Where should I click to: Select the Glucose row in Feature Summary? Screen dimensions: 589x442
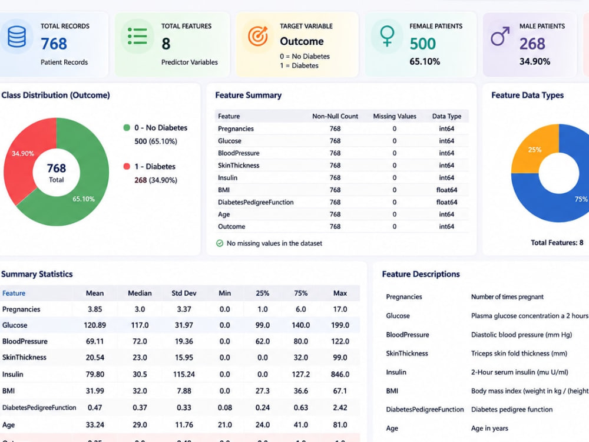[342, 141]
